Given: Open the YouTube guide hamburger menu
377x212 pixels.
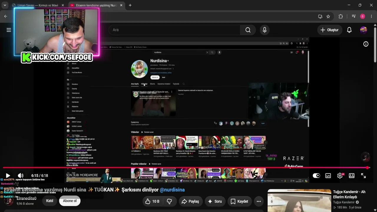Looking at the screenshot, I should [9, 30].
